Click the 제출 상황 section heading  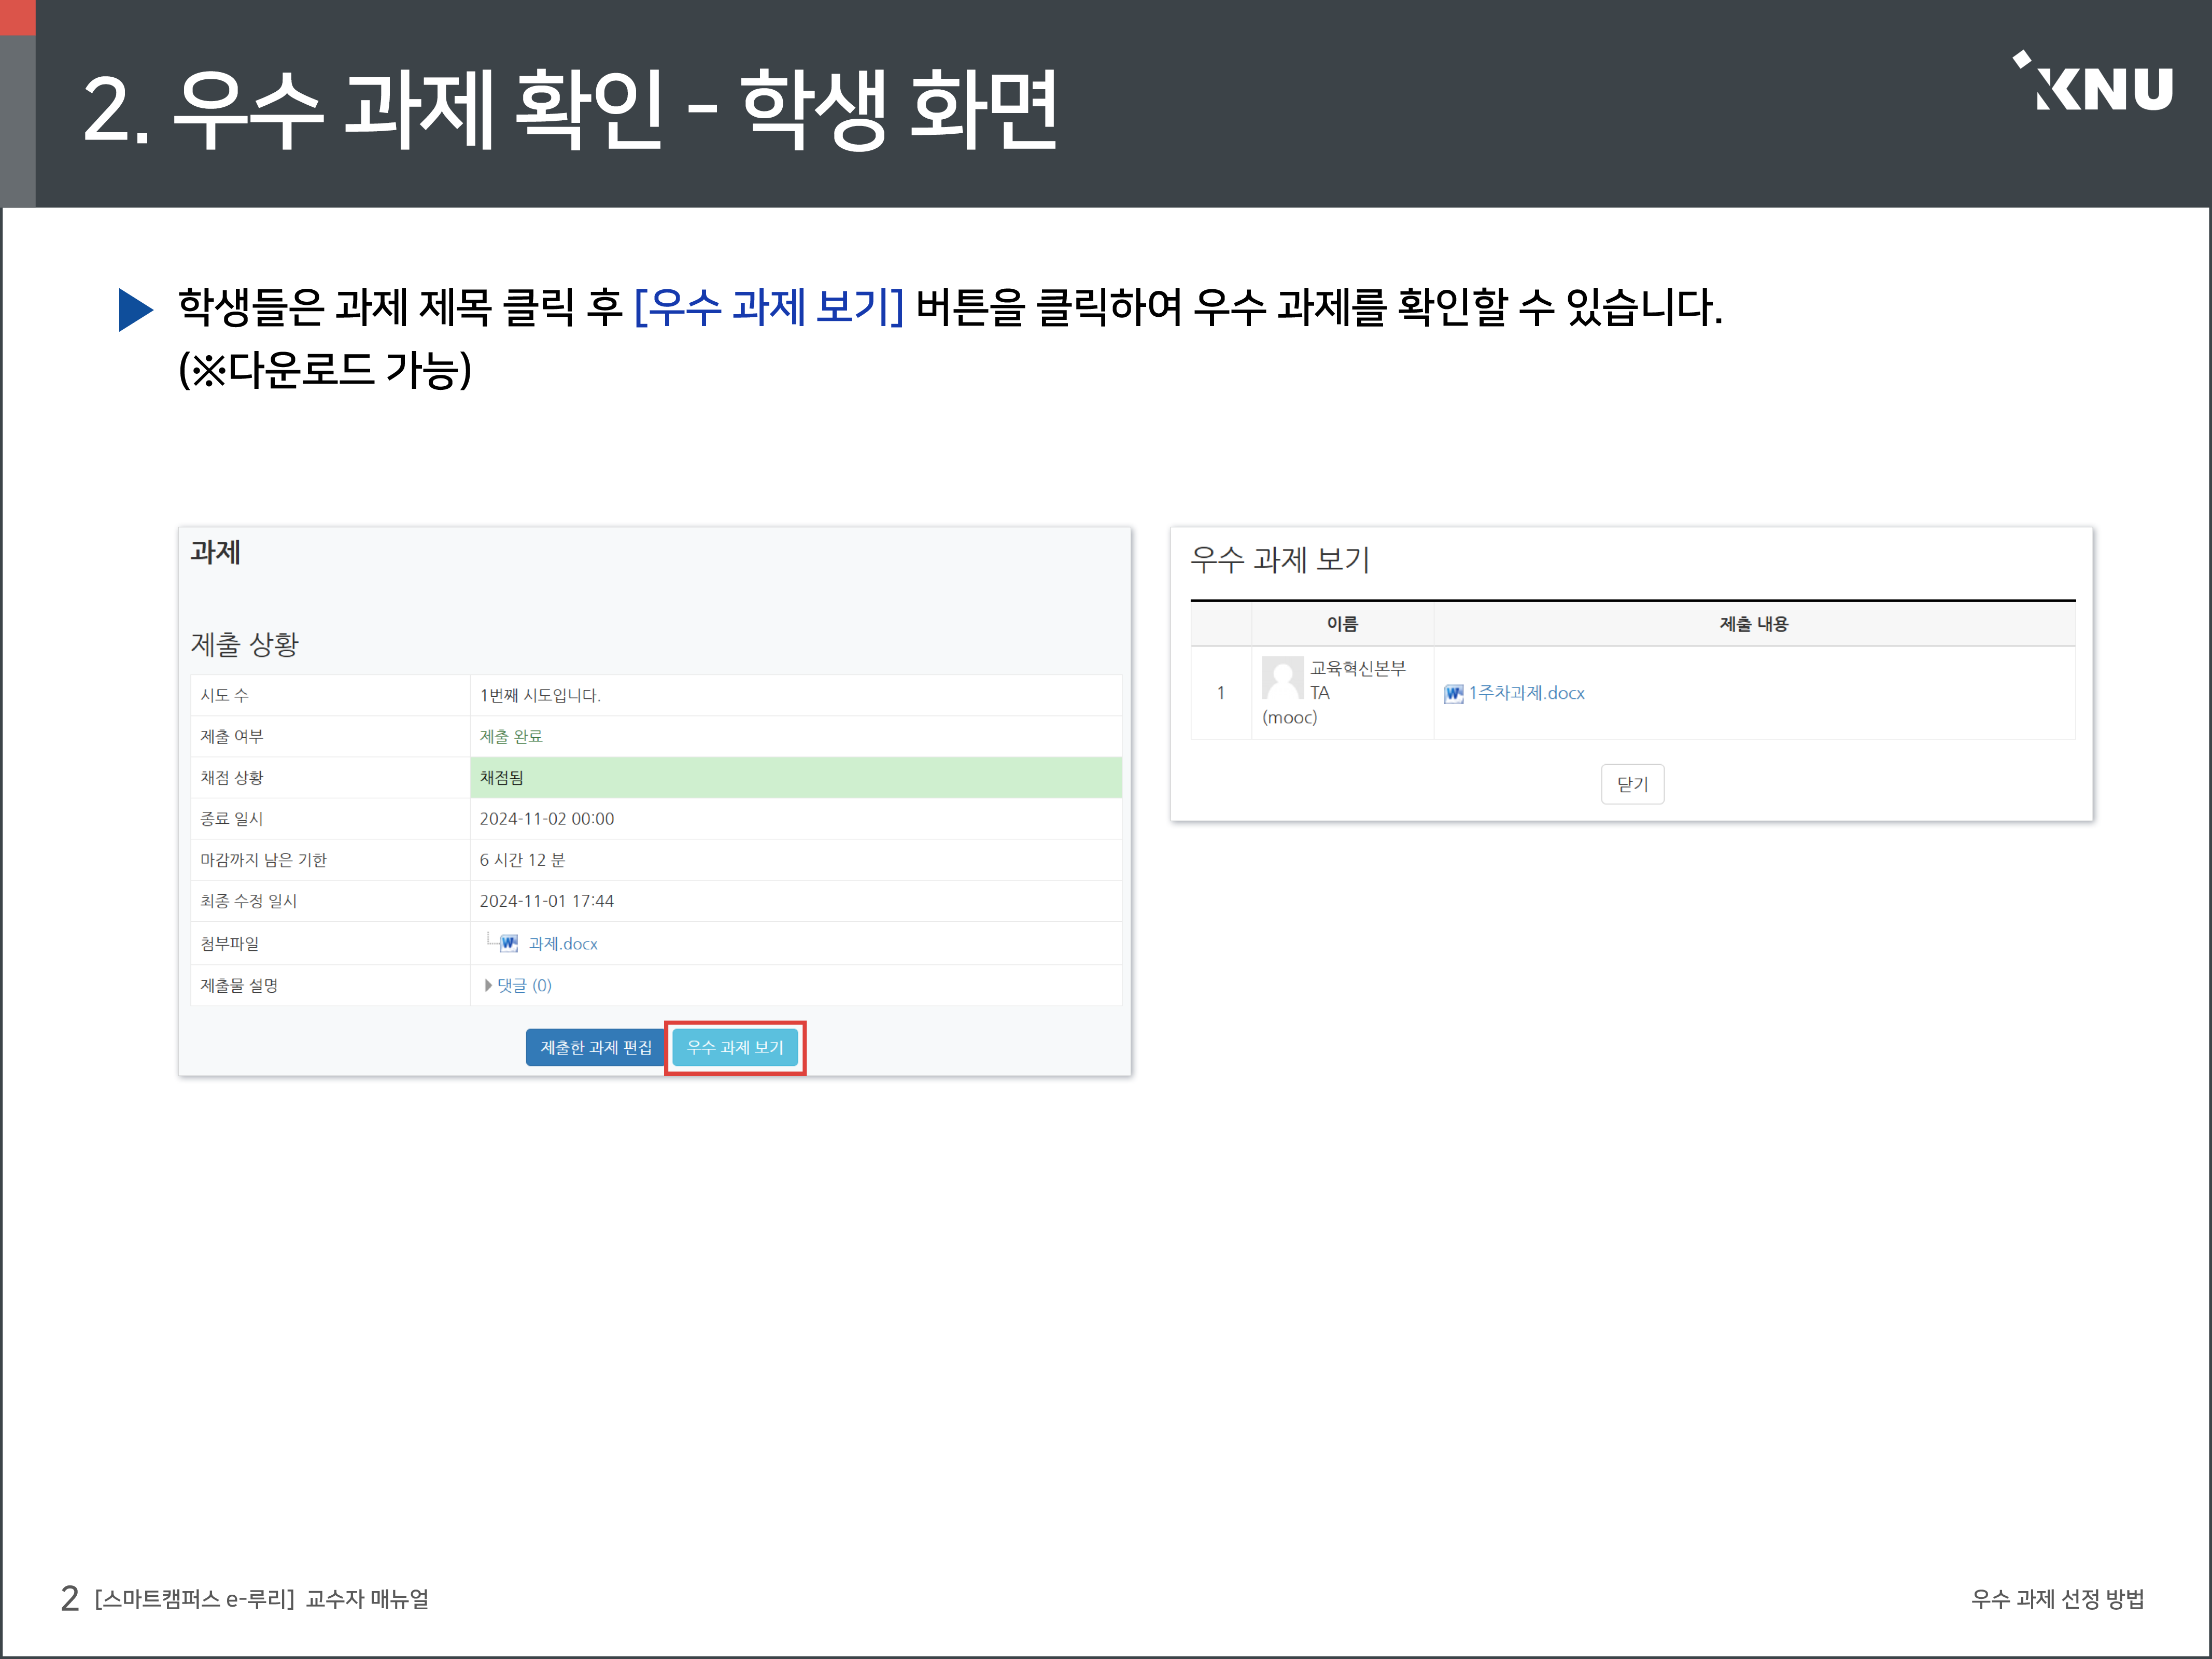245,644
